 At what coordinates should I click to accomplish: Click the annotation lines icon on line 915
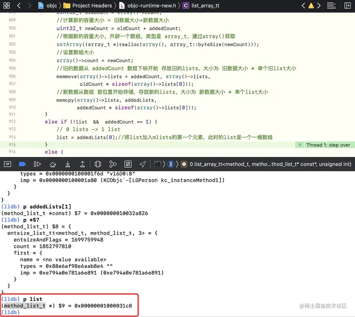click(300, 145)
